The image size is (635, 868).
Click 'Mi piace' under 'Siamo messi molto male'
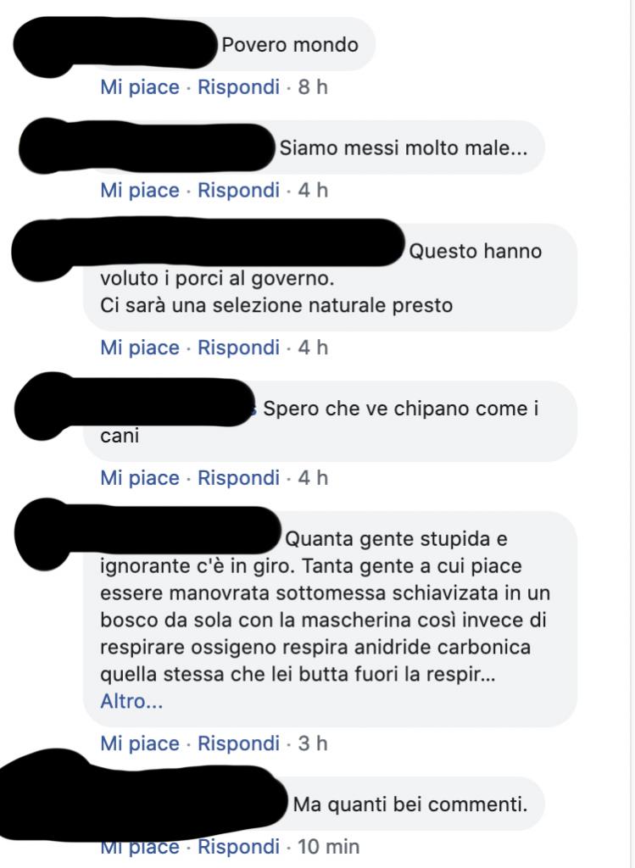pos(140,190)
